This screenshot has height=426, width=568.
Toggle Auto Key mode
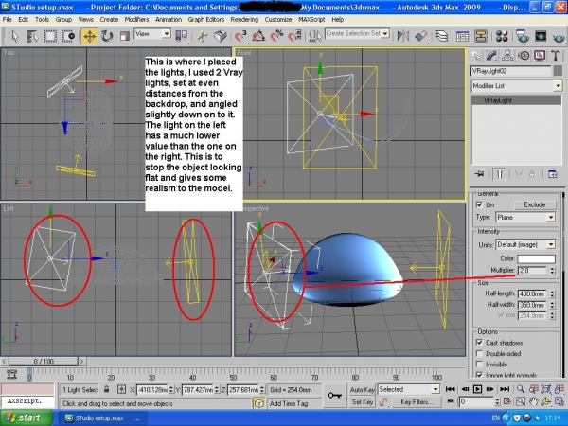(x=362, y=389)
